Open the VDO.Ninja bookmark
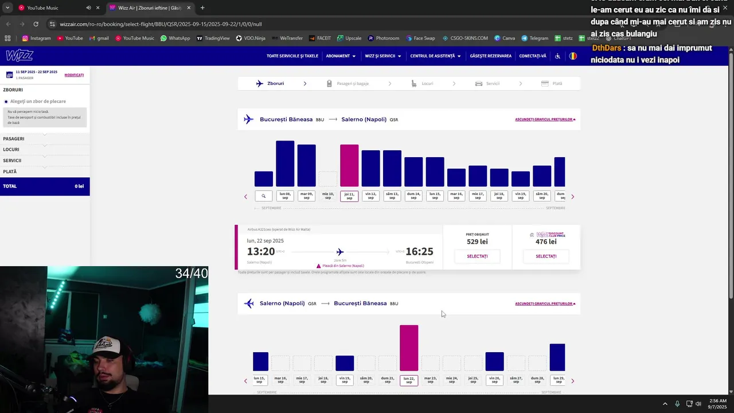Viewport: 734px width, 413px height. [251, 38]
